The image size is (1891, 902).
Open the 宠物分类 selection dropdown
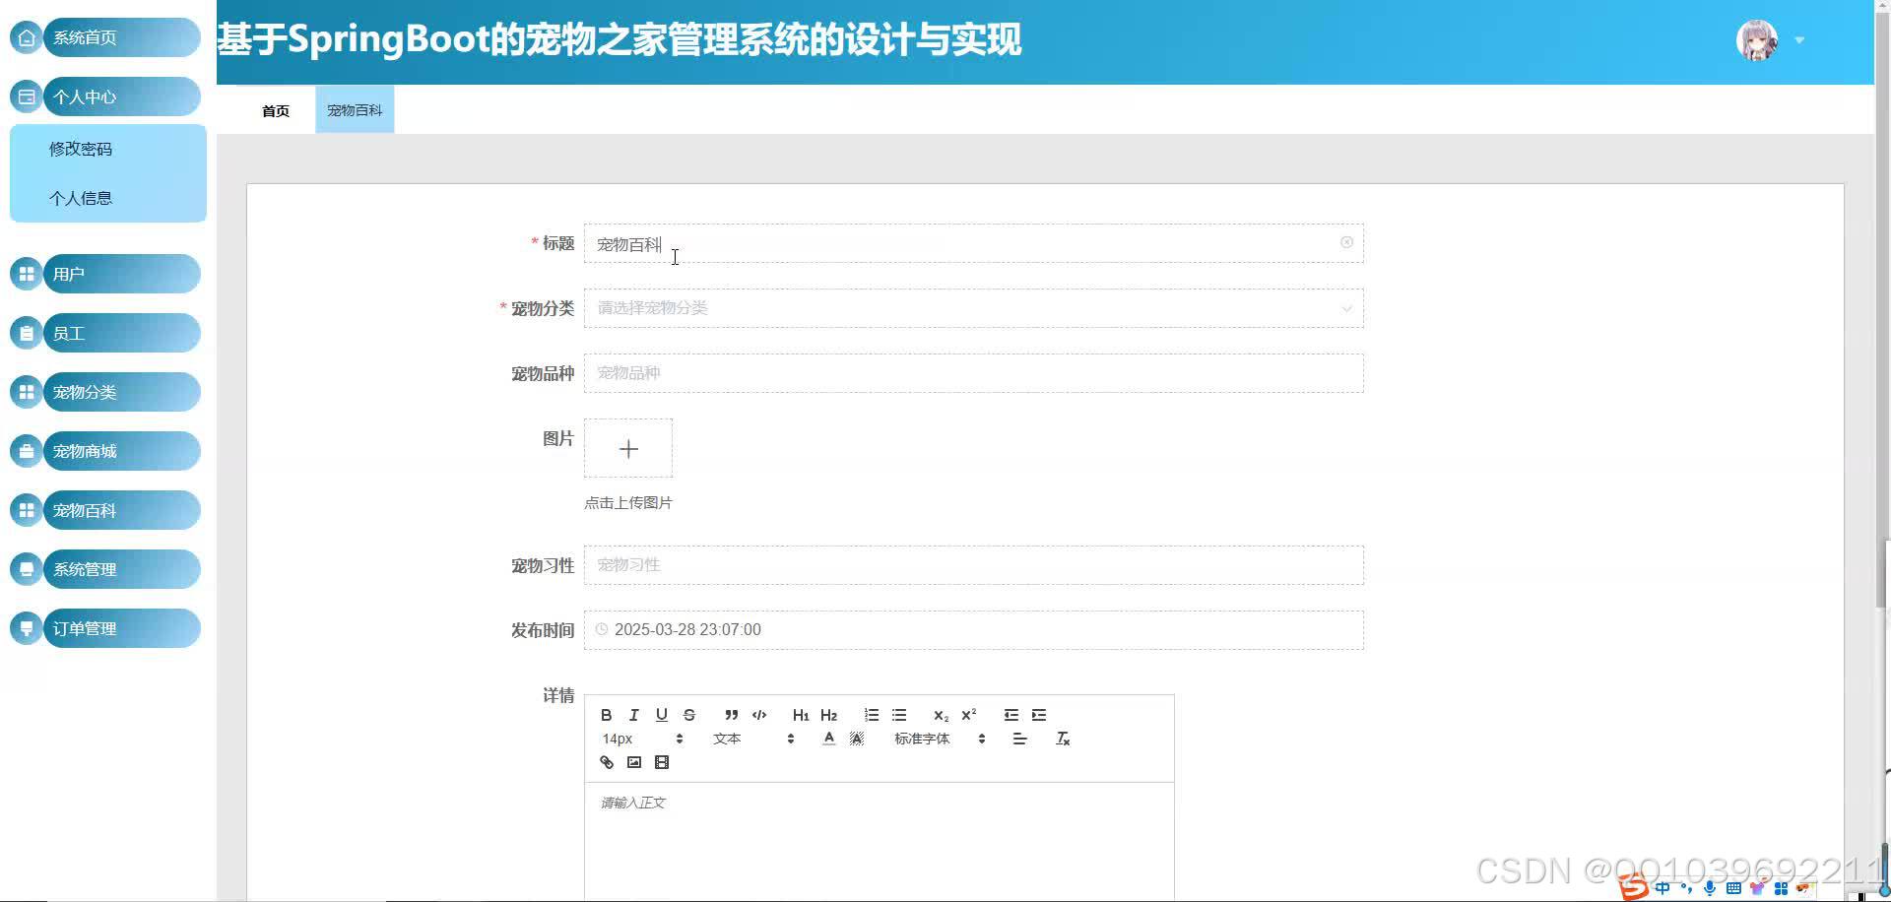[x=973, y=308]
